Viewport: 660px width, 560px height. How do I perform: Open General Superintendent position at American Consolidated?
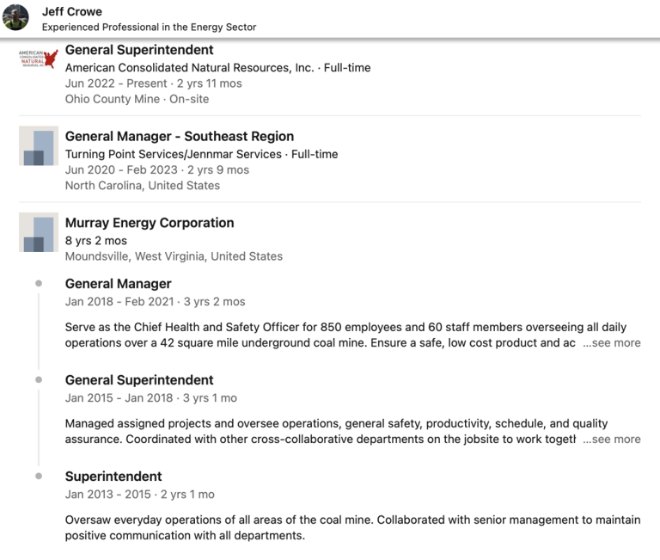(x=139, y=50)
